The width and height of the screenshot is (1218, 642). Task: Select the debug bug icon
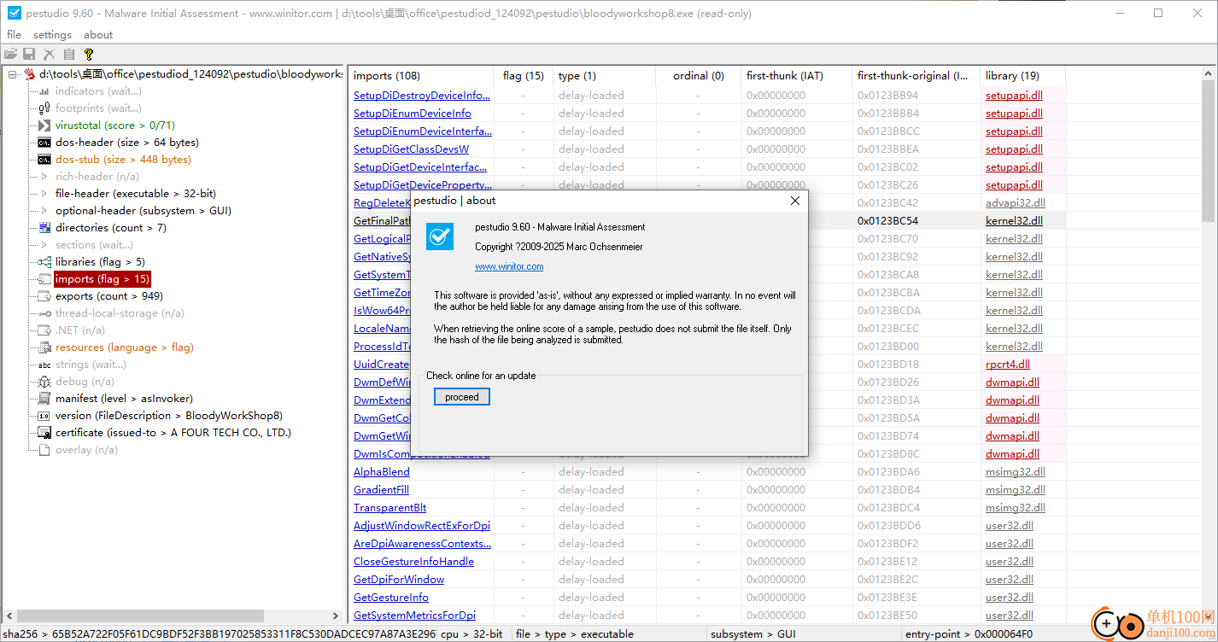44,382
